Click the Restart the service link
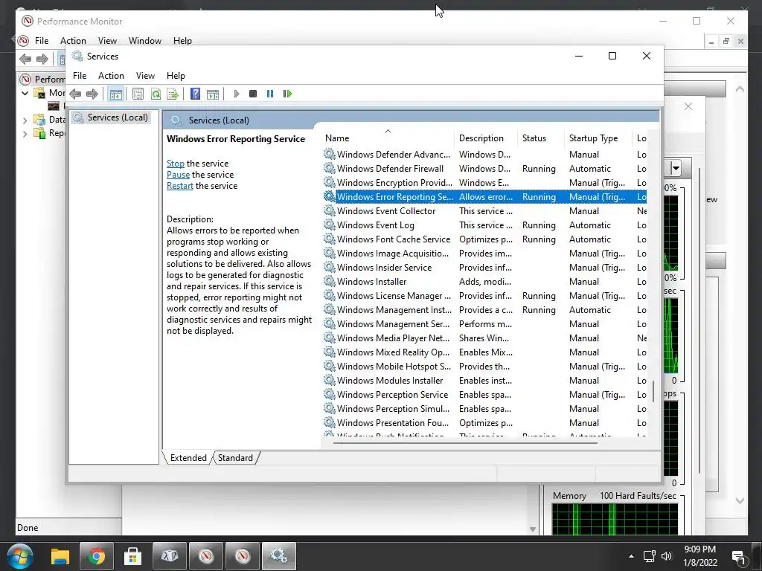Viewport: 762px width, 571px height. [x=180, y=186]
